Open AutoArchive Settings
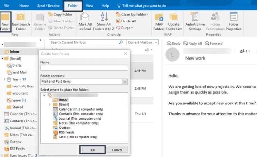 [195, 22]
